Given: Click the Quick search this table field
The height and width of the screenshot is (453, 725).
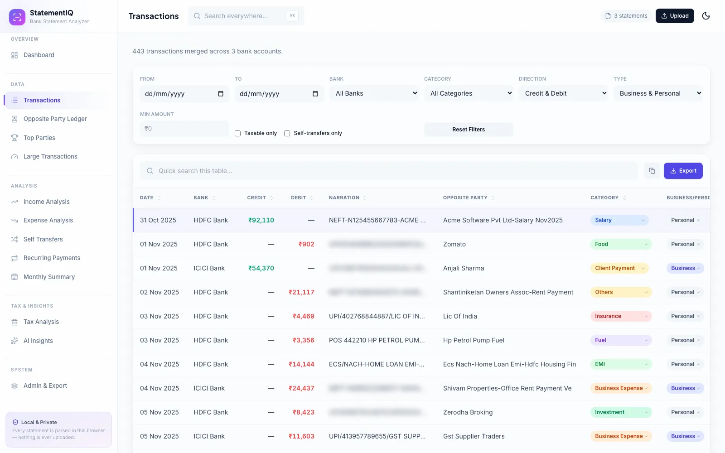Looking at the screenshot, I should (x=389, y=171).
